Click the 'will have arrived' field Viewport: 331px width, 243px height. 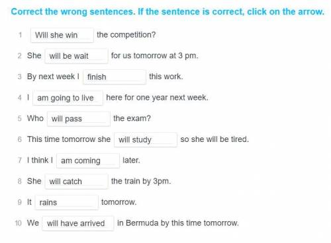[78, 223]
